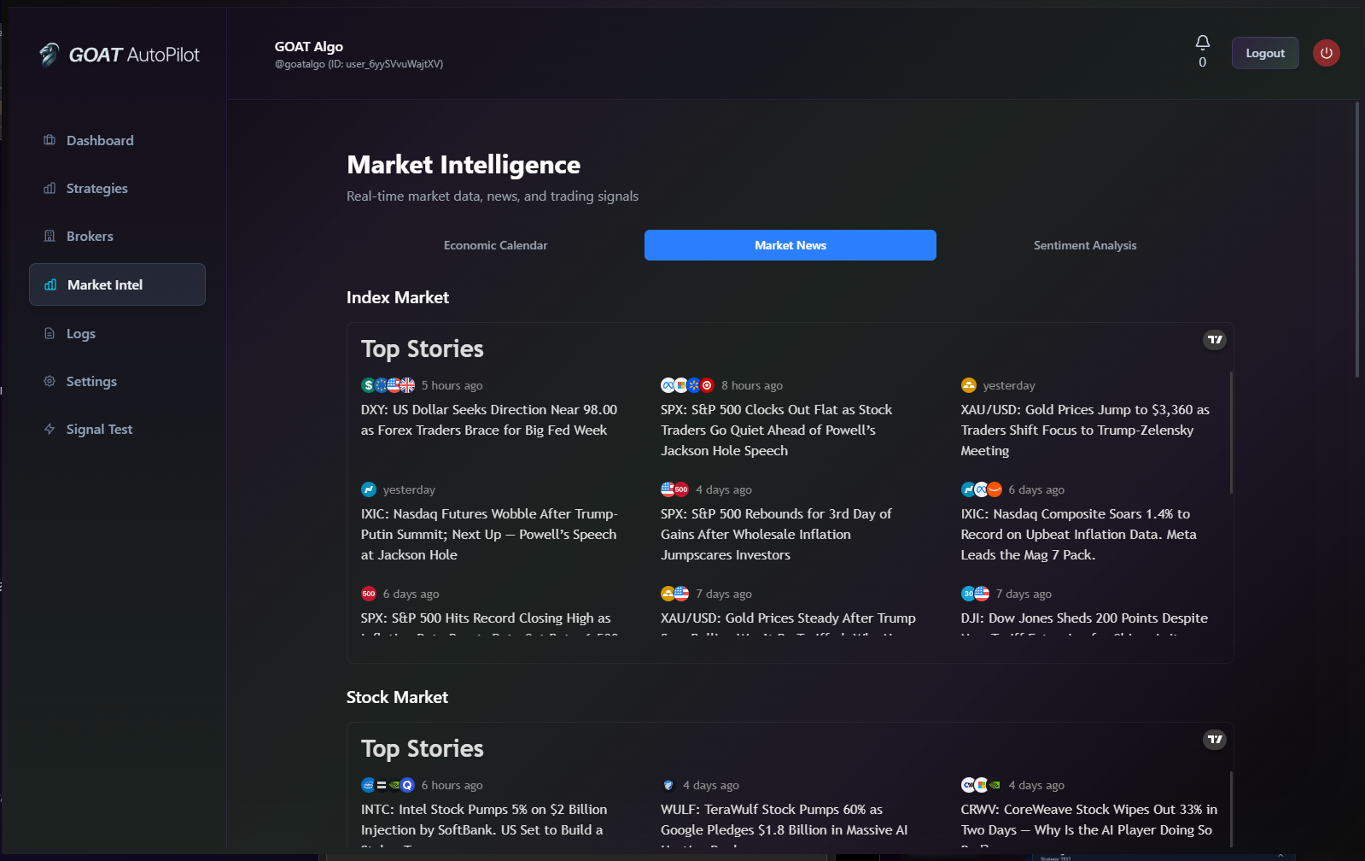1365x861 pixels.
Task: Click currency flag icons beside DXY story
Action: point(388,385)
